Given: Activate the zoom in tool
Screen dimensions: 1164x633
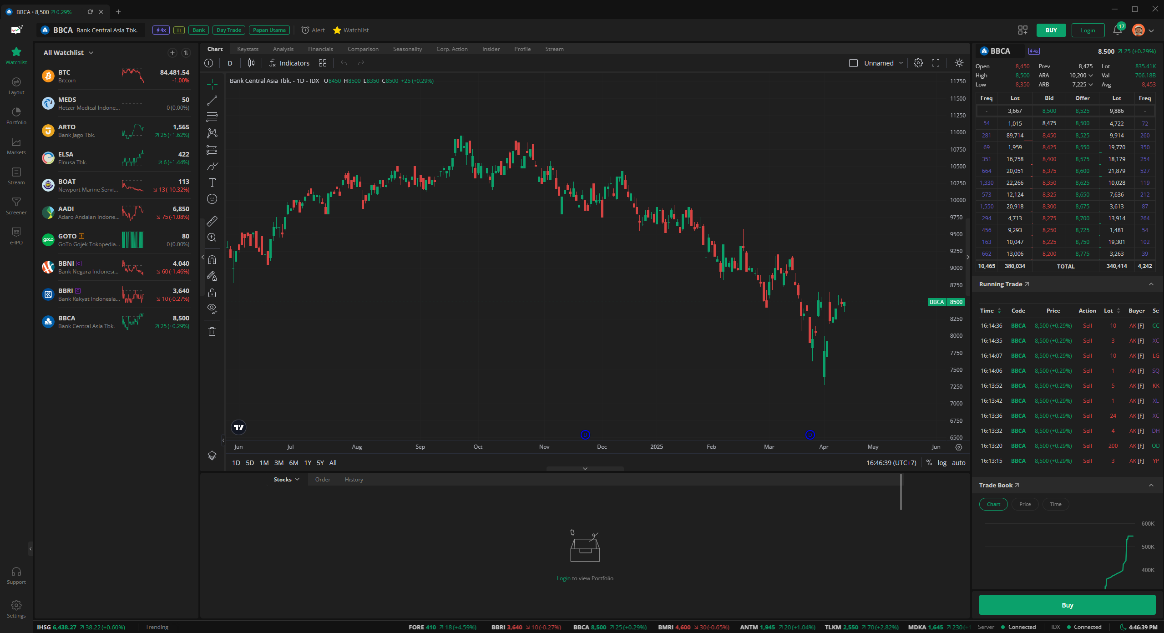Looking at the screenshot, I should coord(212,237).
